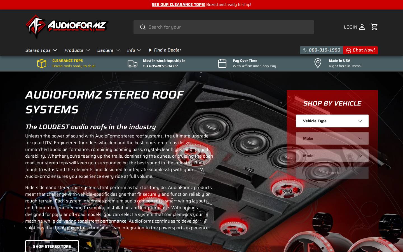Click 'Right here in Texas!' text

[x=345, y=66]
